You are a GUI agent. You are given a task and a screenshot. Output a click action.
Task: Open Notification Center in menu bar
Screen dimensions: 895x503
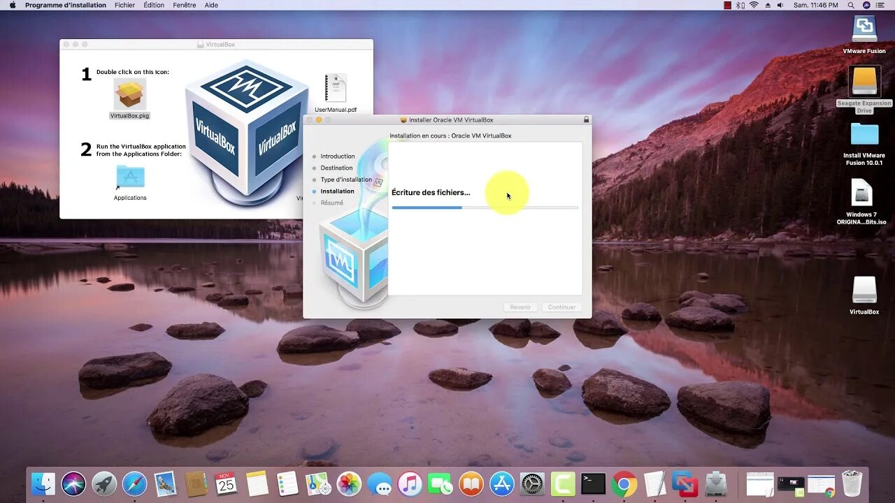[882, 5]
